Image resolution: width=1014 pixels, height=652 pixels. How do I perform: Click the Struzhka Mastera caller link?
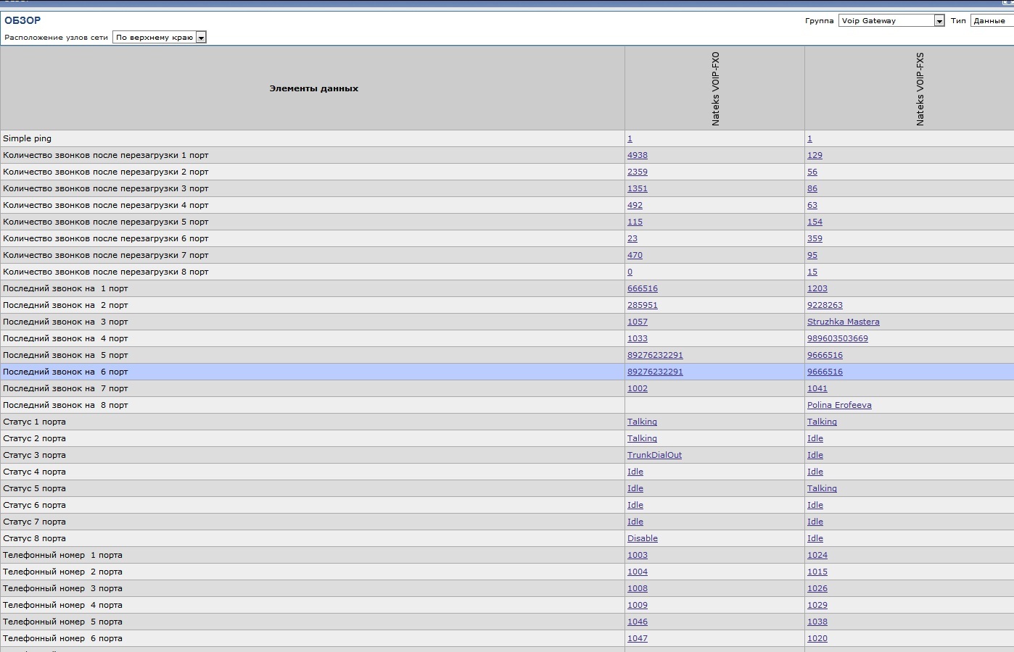[x=843, y=322]
